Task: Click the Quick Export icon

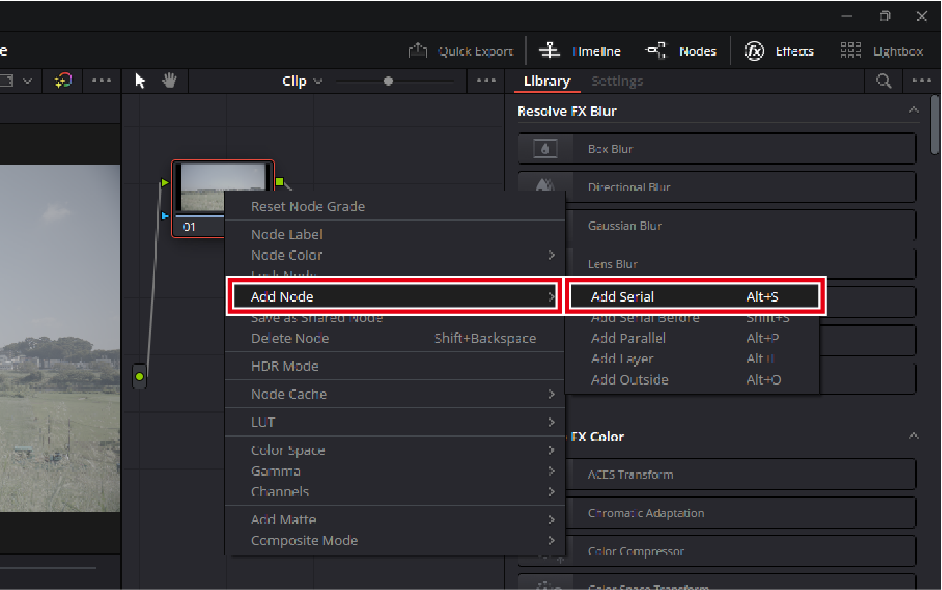Action: [x=417, y=51]
